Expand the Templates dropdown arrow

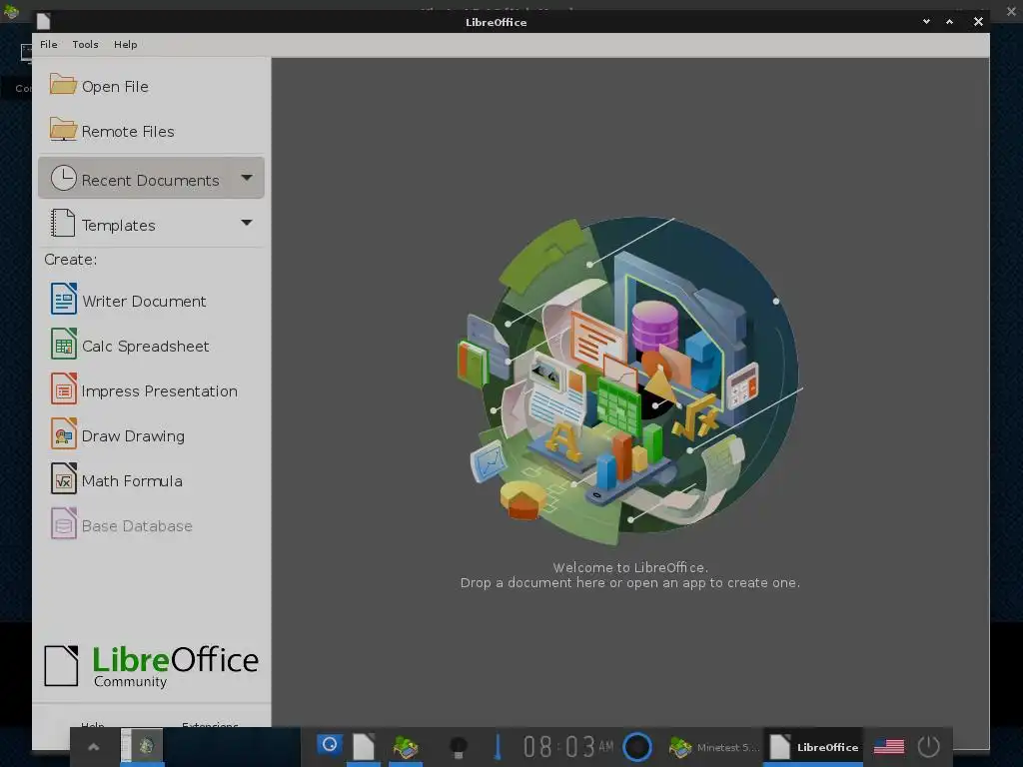point(247,223)
